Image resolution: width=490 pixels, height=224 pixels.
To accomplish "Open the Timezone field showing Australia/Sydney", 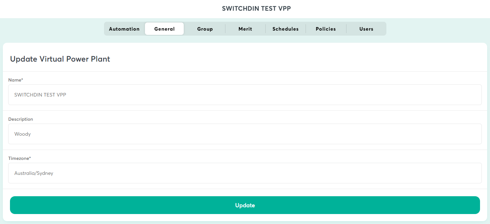I will coord(245,173).
